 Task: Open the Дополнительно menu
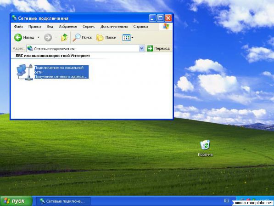click(x=114, y=27)
